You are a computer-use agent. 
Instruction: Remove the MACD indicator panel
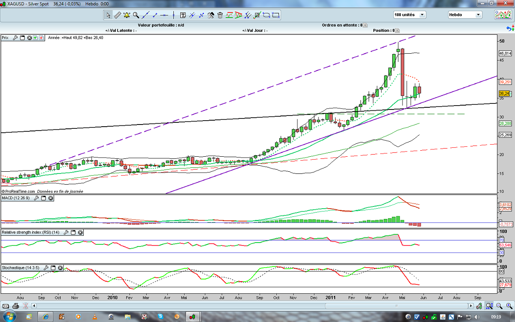point(51,198)
